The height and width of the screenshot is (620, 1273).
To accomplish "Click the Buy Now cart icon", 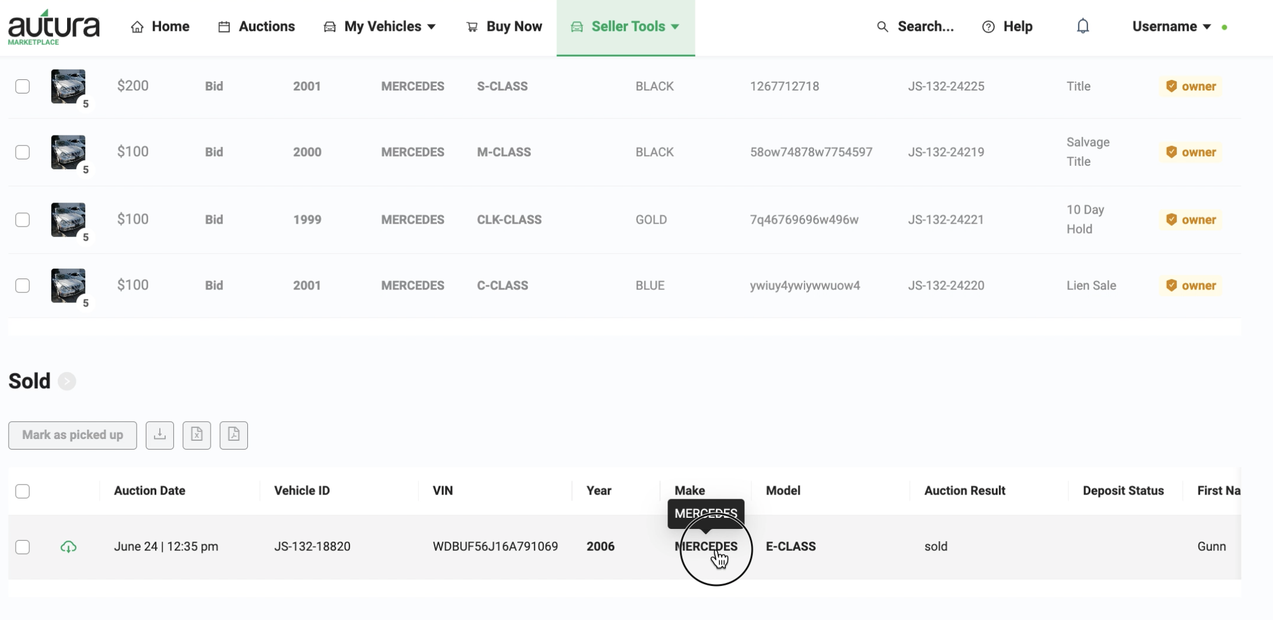I will coord(472,27).
